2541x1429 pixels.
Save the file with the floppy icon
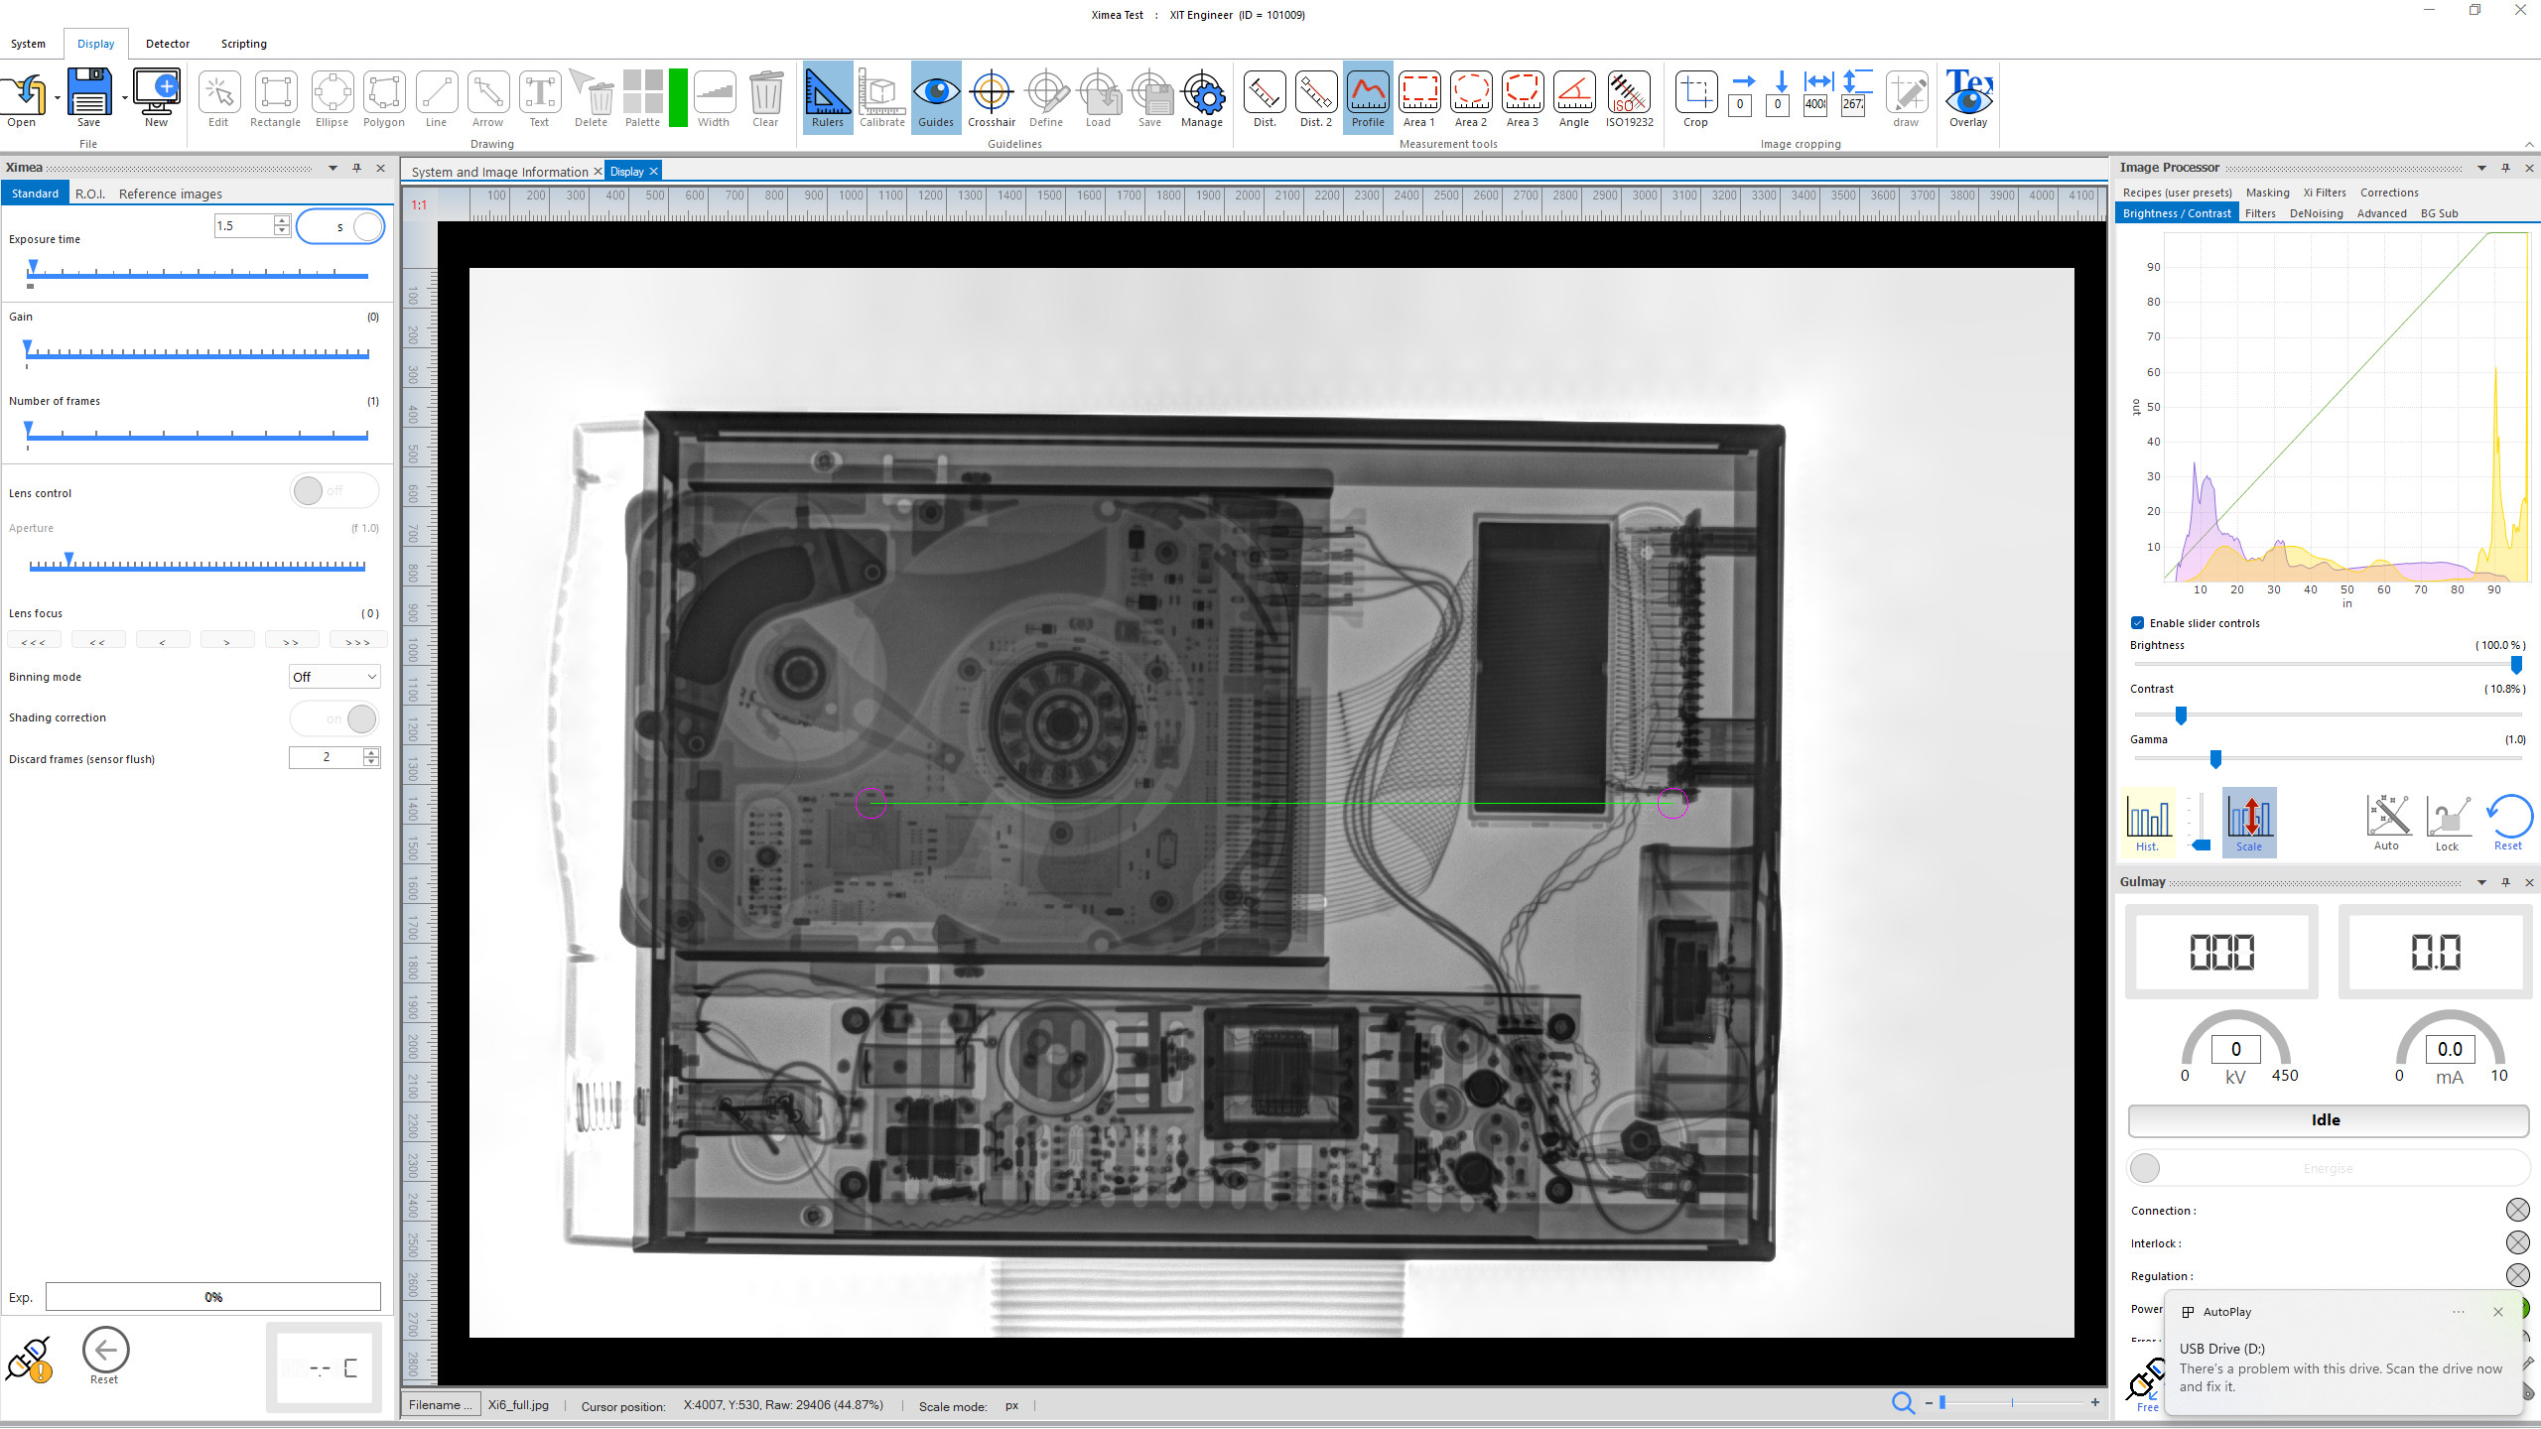pyautogui.click(x=88, y=97)
